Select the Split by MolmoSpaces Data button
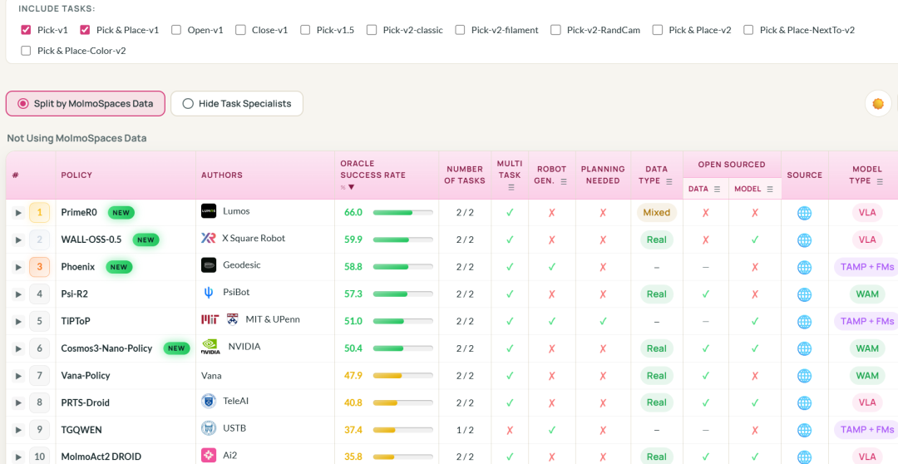The image size is (898, 464). point(86,104)
